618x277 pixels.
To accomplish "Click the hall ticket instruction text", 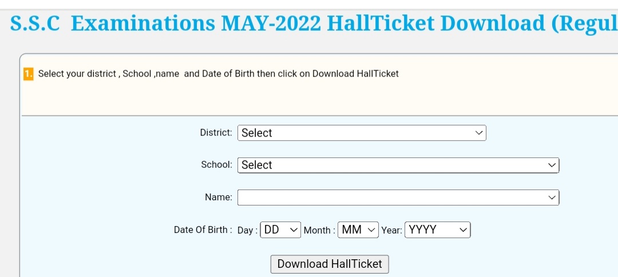I will [x=218, y=74].
